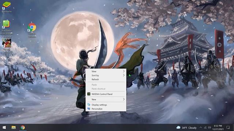Viewport: 234px width, 131px height.
Task: Click the NVIDIA logo in context menu
Action: pos(89,94)
